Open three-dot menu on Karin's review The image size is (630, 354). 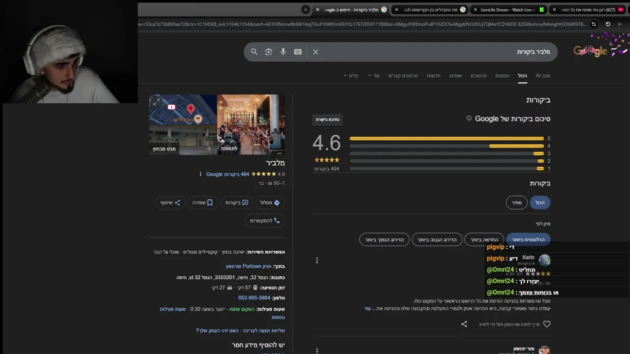point(317,260)
